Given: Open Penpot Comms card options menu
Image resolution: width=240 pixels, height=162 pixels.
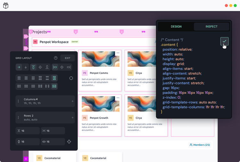Looking at the screenshot, I should (x=118, y=53).
